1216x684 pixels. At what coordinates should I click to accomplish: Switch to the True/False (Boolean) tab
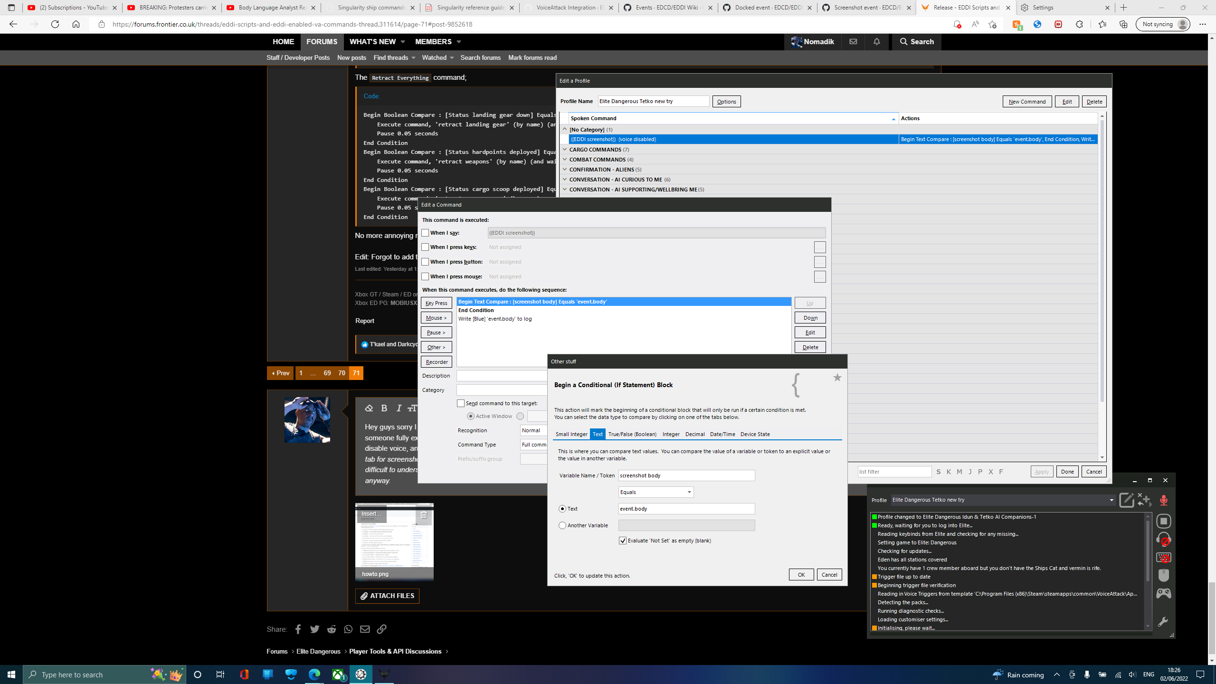click(632, 434)
